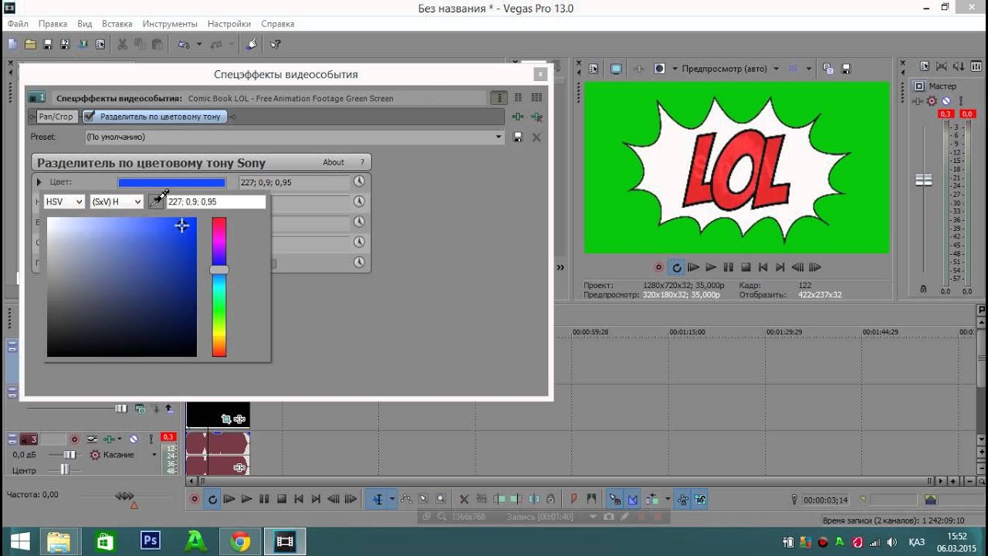Toggle the Master fader lock

pos(923,289)
